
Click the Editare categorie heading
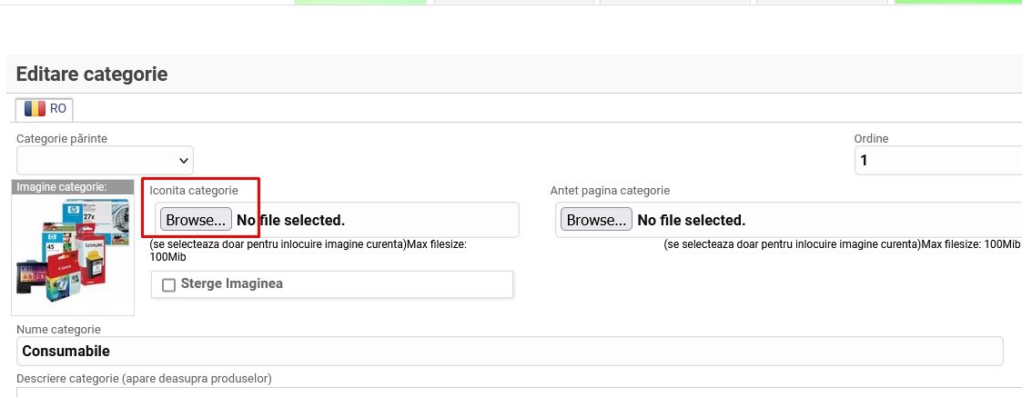[92, 74]
